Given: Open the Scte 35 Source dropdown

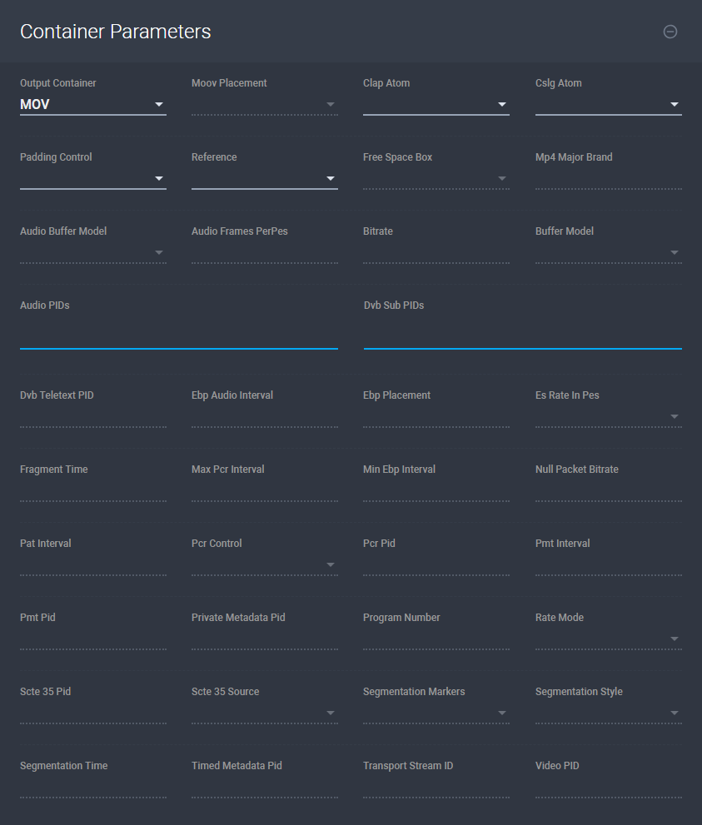Looking at the screenshot, I should pos(264,713).
